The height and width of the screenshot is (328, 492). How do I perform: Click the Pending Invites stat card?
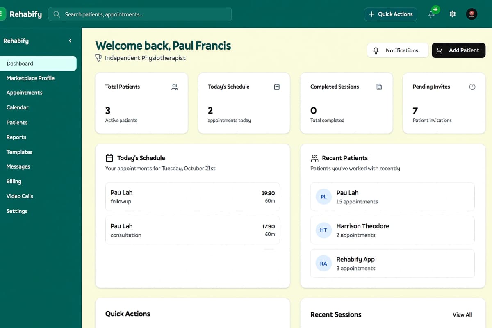click(x=444, y=103)
